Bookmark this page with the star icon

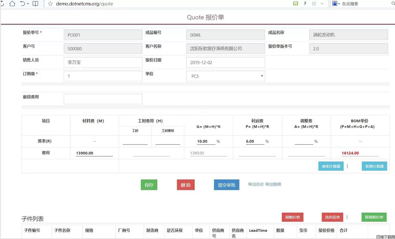click(50, 4)
